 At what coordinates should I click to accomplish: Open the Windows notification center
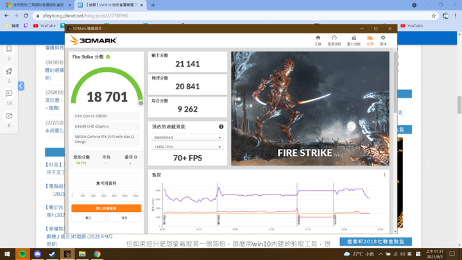pos(452,254)
